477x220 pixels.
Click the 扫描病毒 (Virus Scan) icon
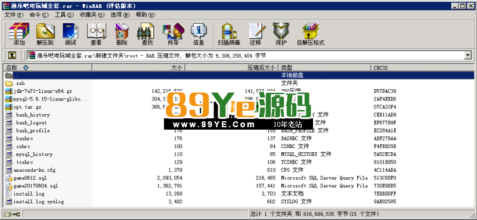(x=229, y=34)
